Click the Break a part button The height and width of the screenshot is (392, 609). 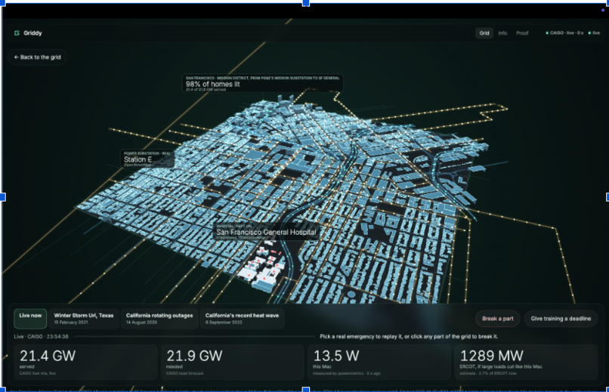(x=497, y=319)
